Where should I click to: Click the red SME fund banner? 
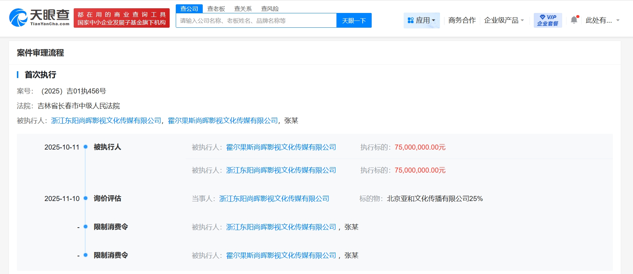pyautogui.click(x=121, y=18)
